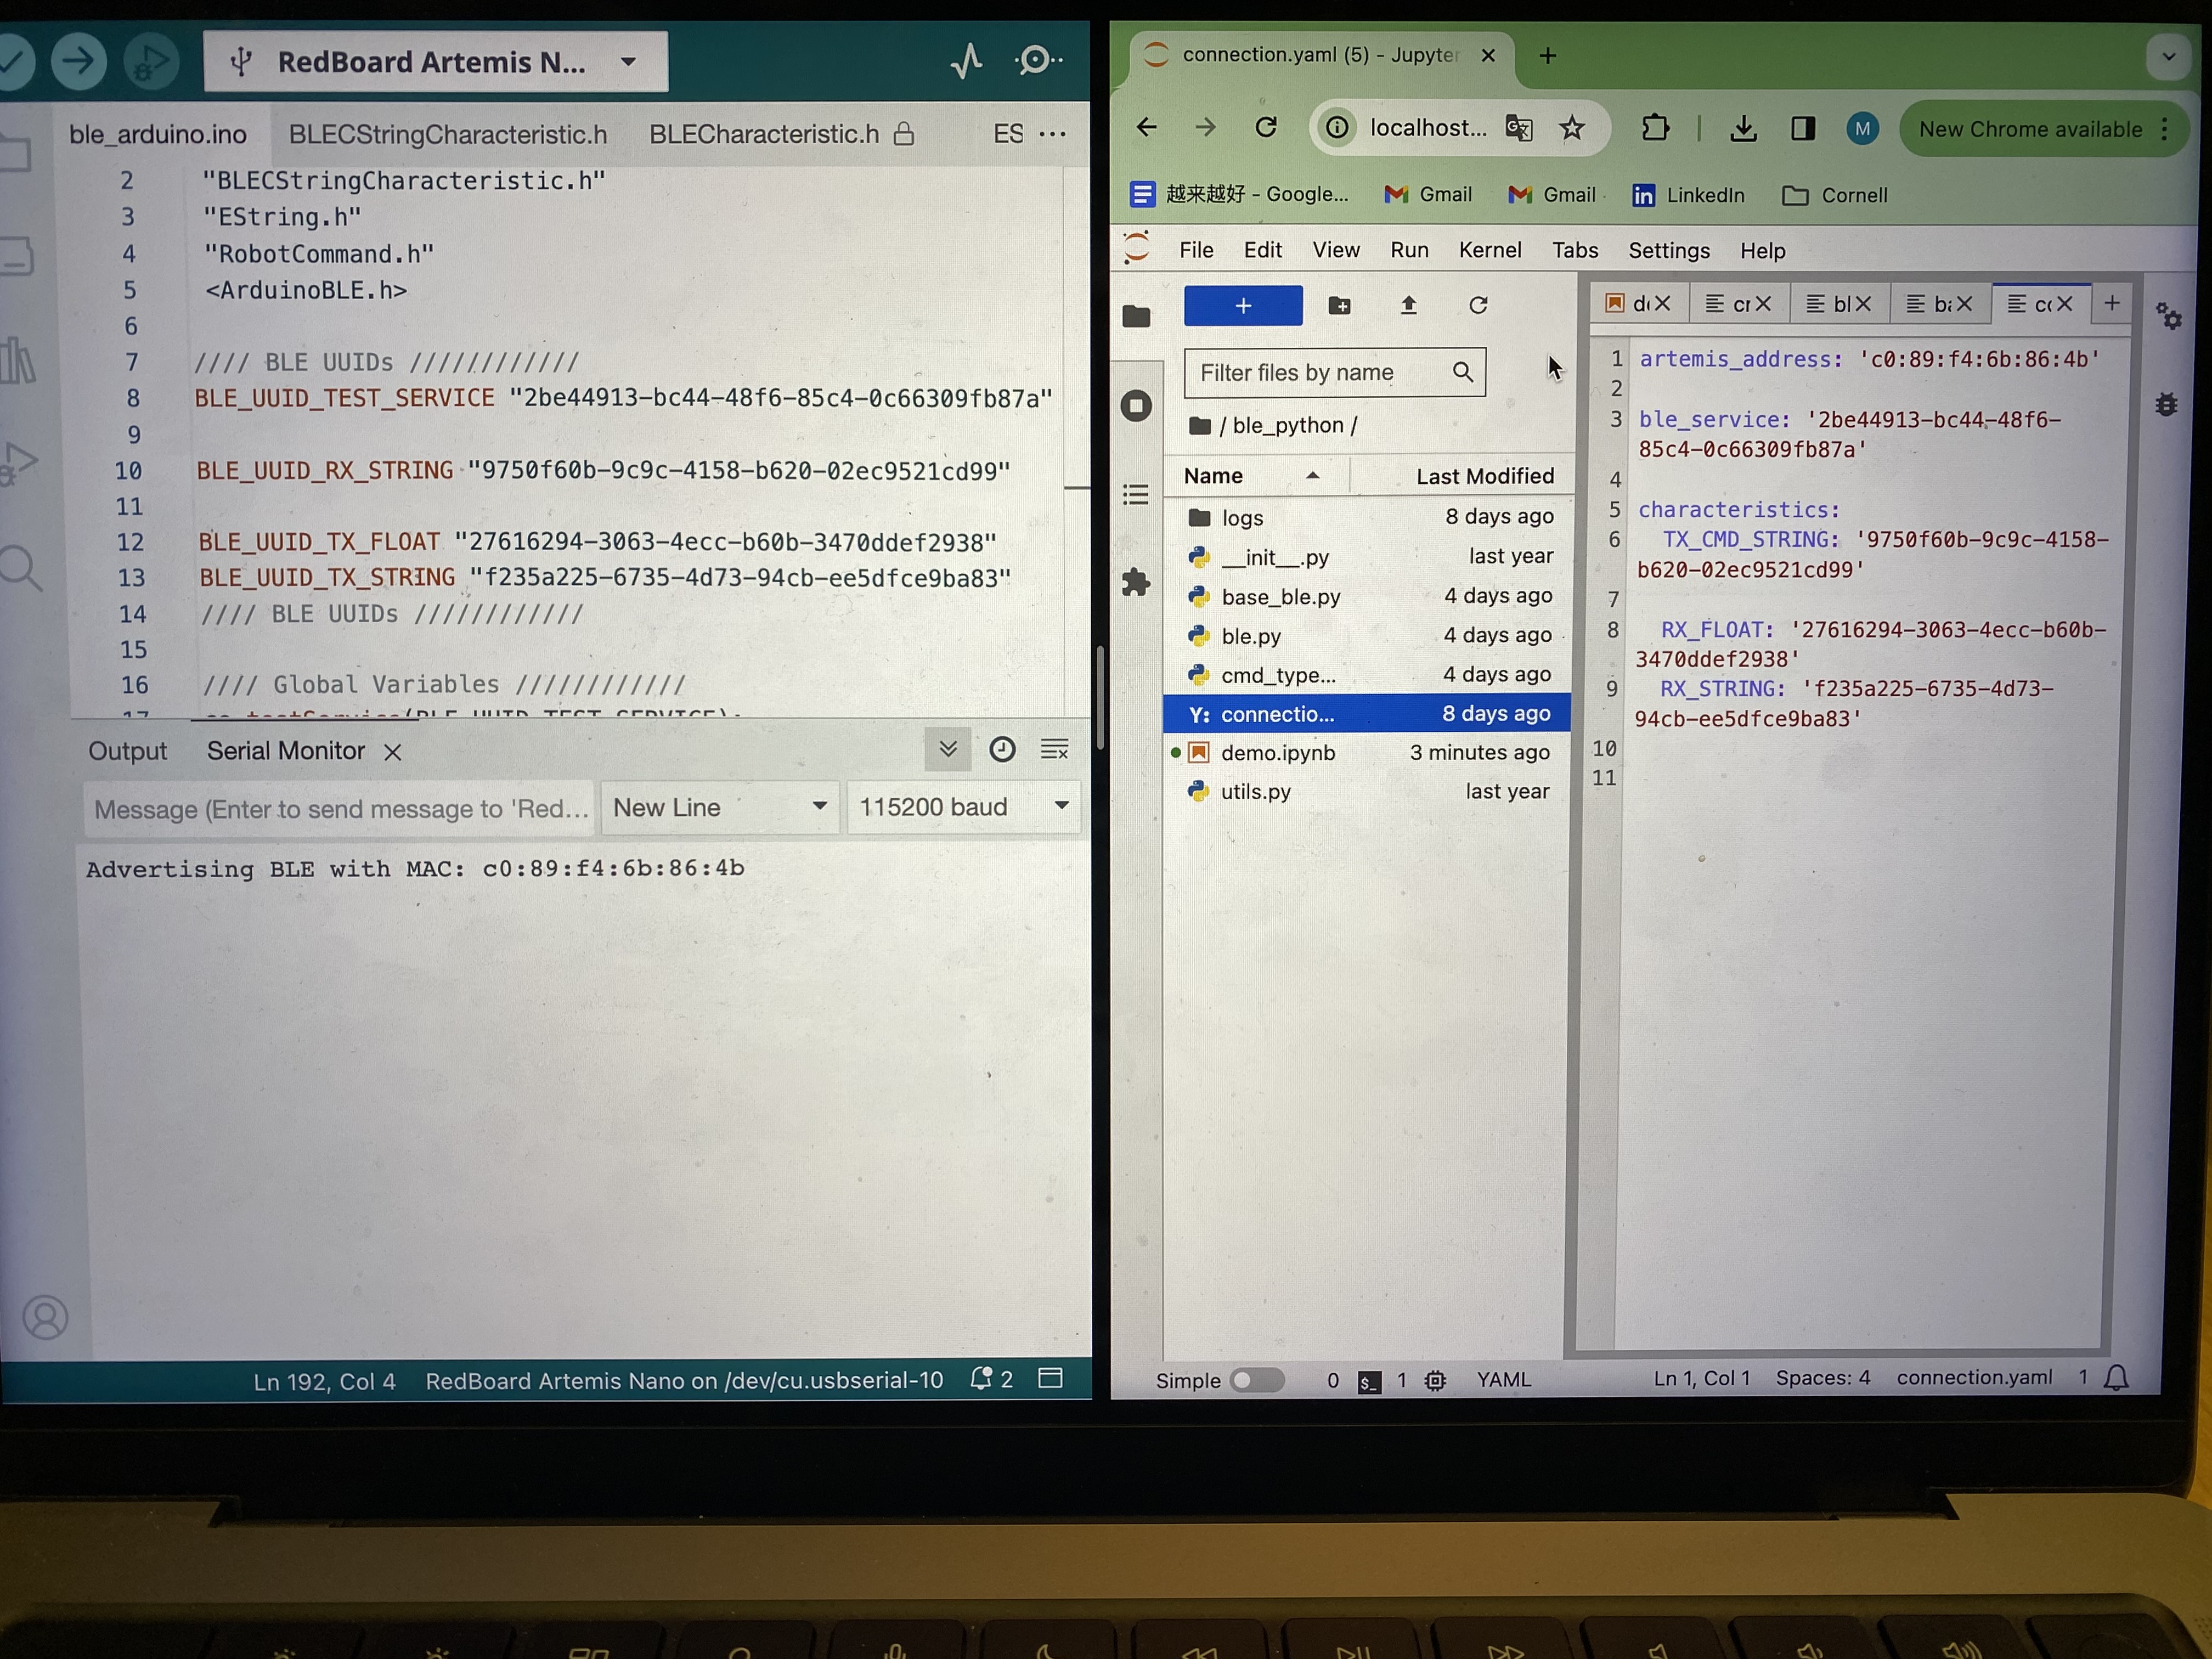Click the localhost address bar

coord(1428,127)
